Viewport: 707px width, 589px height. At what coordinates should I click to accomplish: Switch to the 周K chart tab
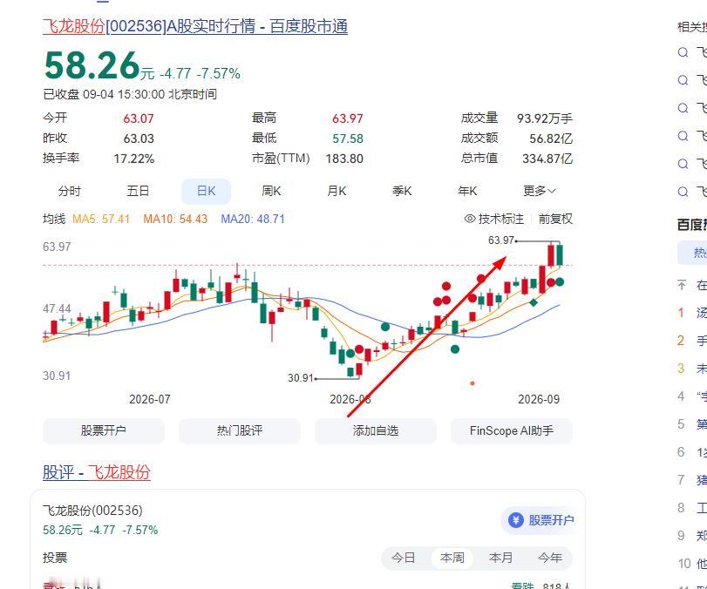(x=271, y=191)
